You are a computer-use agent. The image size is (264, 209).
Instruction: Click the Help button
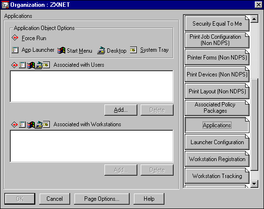tap(149, 199)
